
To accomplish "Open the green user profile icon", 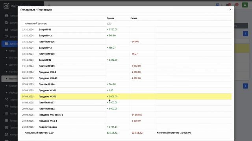I will click(x=245, y=5).
